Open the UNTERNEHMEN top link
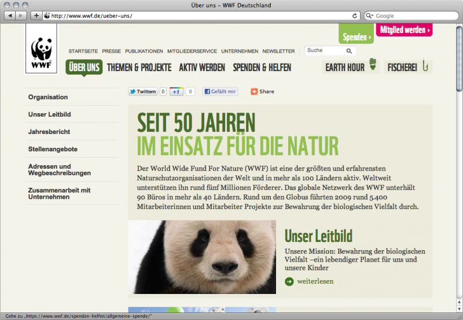Viewport: 463px width, 320px height. click(x=240, y=51)
